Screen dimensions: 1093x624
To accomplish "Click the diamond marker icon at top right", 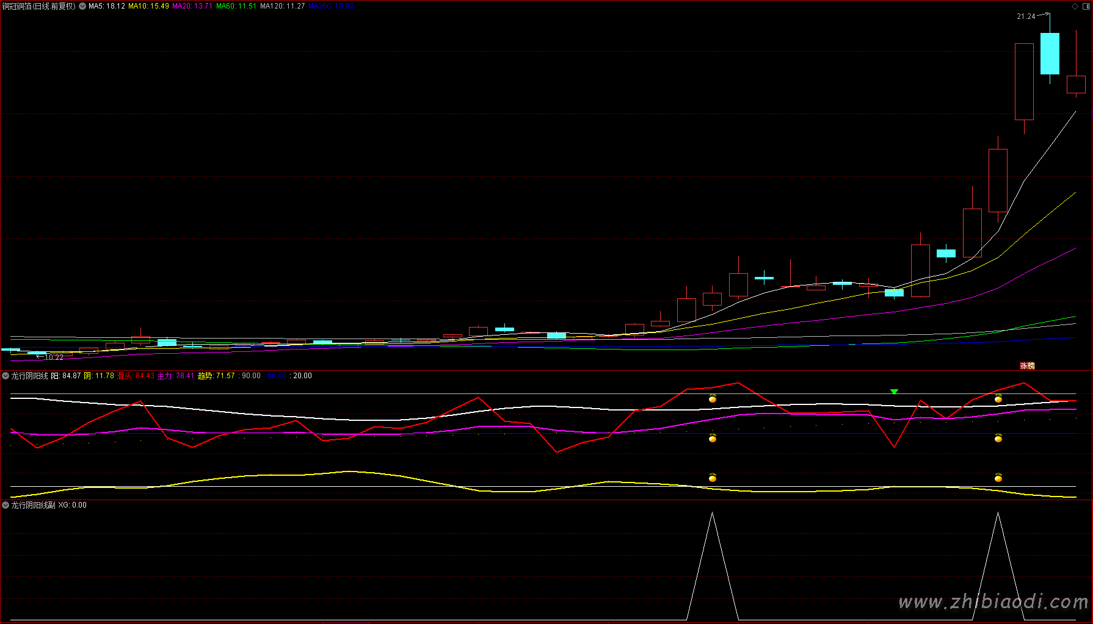I will click(1075, 6).
